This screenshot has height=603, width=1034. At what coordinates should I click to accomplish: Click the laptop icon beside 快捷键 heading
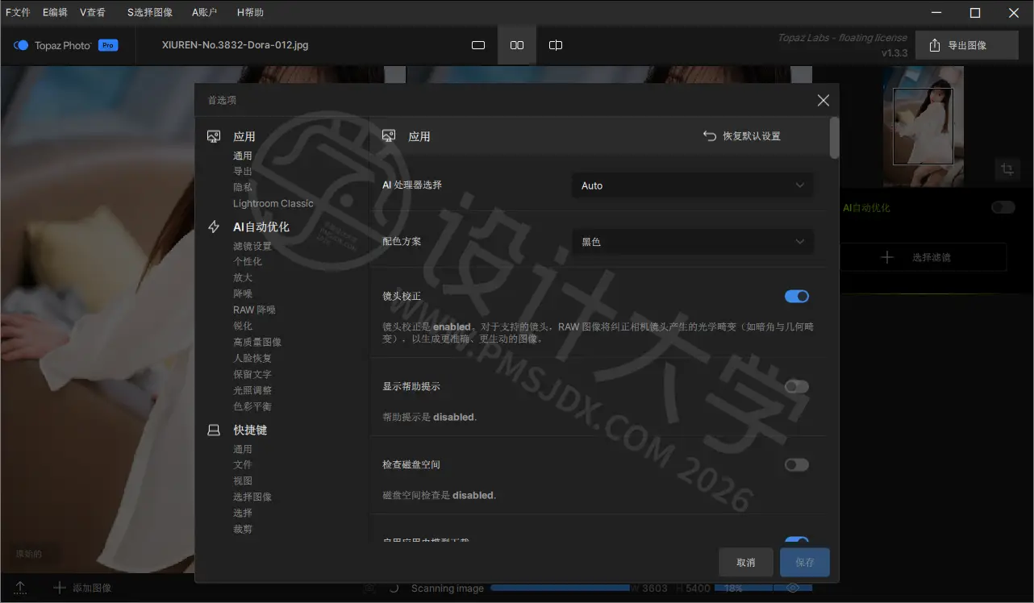coord(214,430)
